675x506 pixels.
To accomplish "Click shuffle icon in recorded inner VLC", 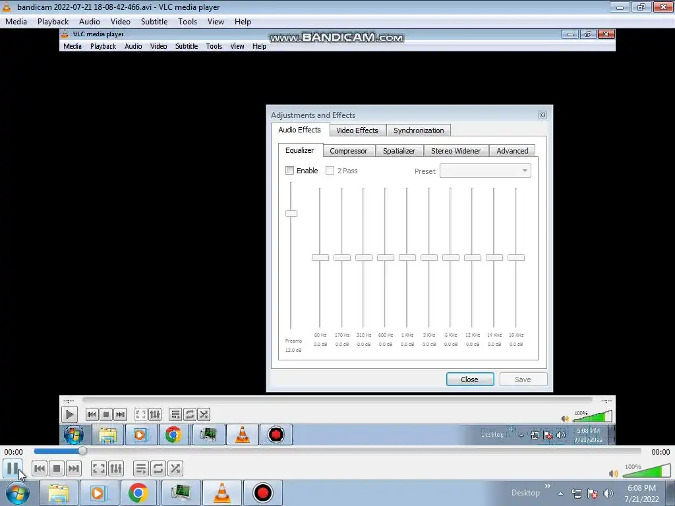I will pyautogui.click(x=204, y=414).
